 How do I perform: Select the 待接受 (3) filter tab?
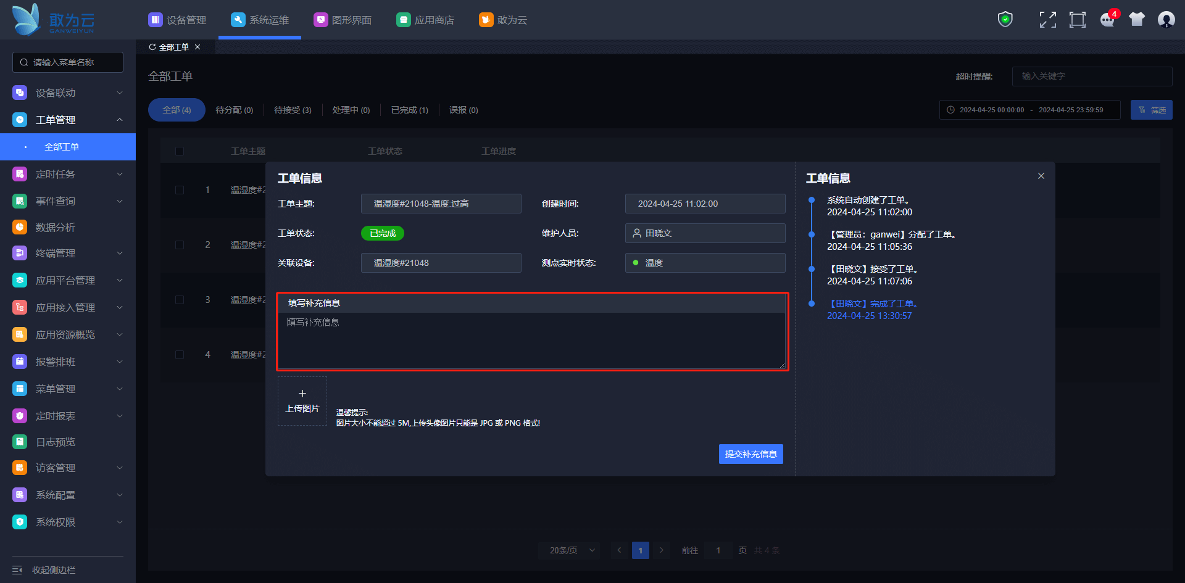pyautogui.click(x=293, y=110)
